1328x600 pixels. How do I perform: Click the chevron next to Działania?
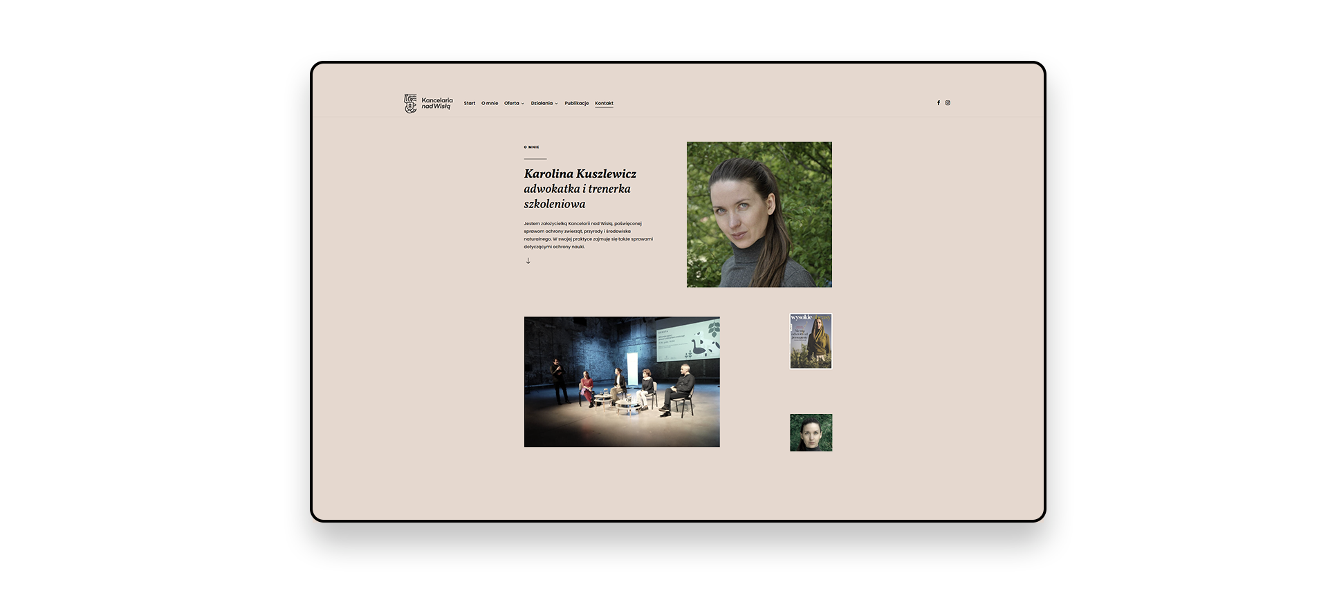pyautogui.click(x=556, y=104)
